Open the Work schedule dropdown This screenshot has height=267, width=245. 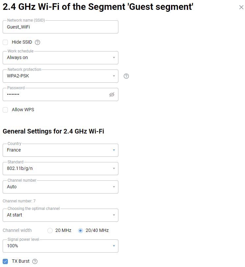[61, 58]
